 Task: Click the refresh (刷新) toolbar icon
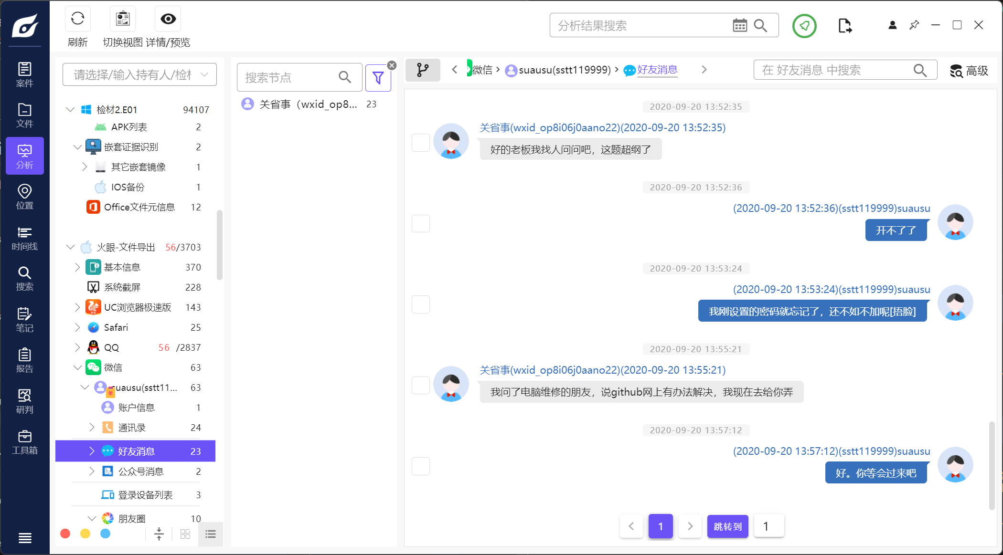[x=77, y=19]
